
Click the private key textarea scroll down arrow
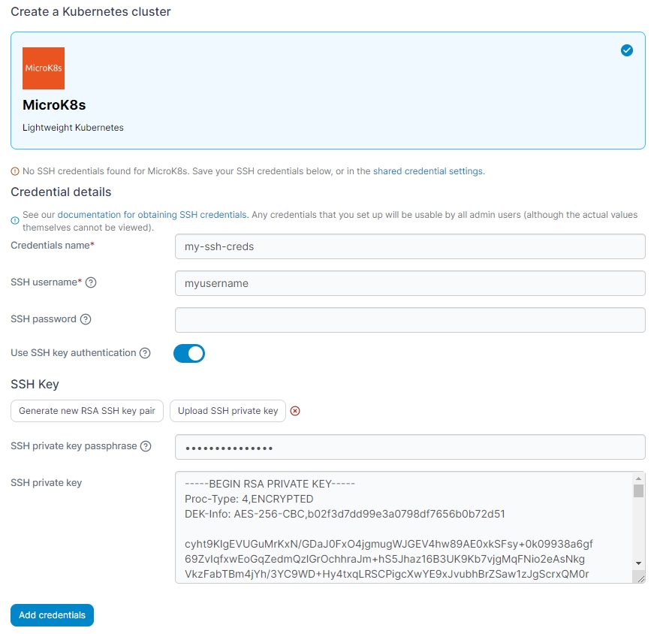tap(638, 563)
